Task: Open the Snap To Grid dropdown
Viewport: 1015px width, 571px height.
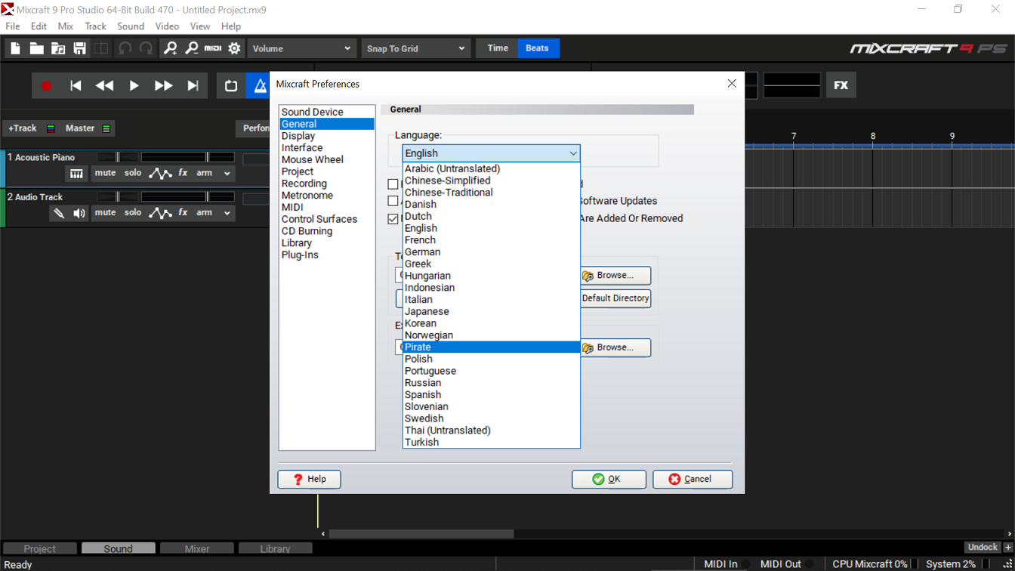Action: pyautogui.click(x=415, y=48)
